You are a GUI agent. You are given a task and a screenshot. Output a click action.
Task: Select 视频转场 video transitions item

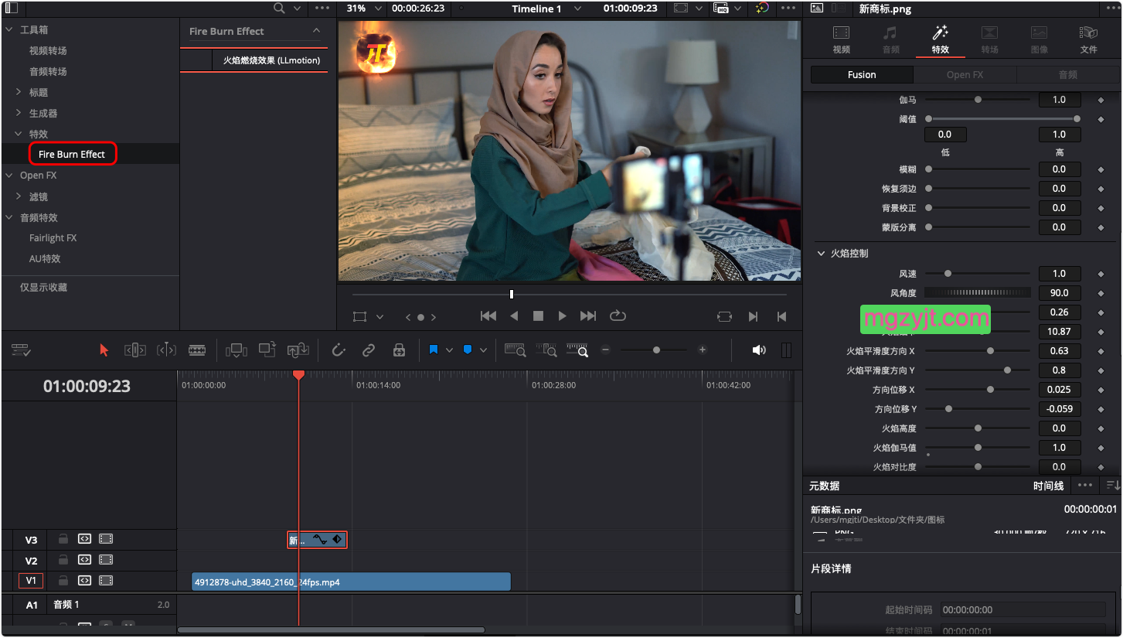(48, 50)
